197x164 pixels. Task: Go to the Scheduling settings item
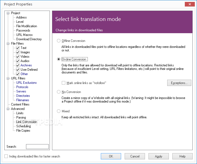23,126
